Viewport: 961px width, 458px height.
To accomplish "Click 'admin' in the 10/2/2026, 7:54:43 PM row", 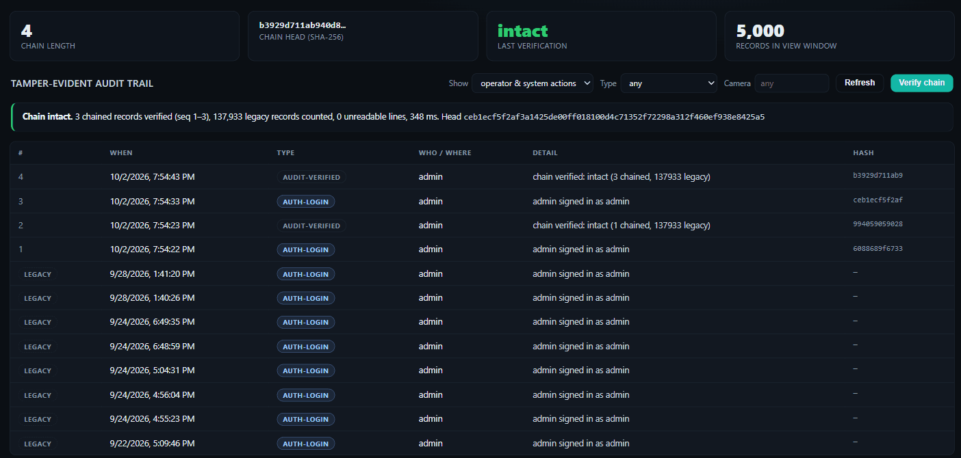I will pos(431,177).
